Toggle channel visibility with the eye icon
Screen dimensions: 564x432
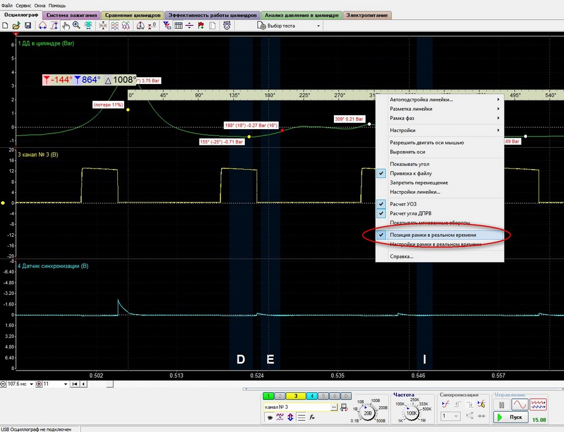270,417
